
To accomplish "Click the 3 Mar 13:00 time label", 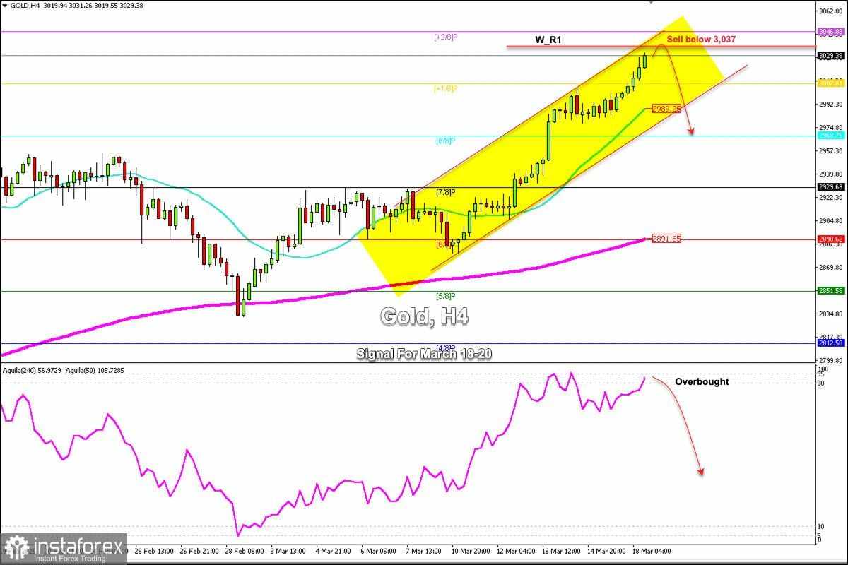I will [x=288, y=550].
